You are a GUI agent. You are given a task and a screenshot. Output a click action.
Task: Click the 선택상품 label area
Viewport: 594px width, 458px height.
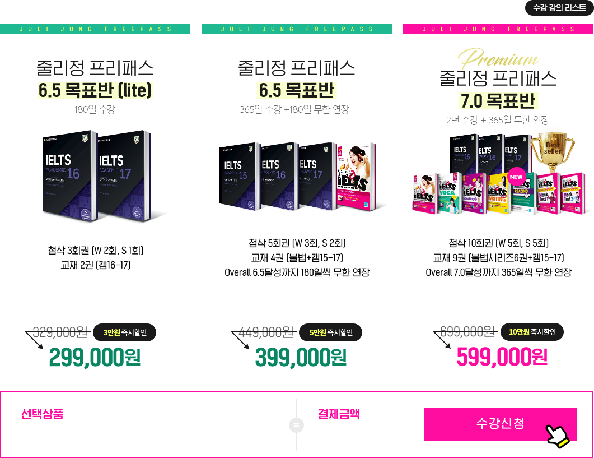click(42, 414)
